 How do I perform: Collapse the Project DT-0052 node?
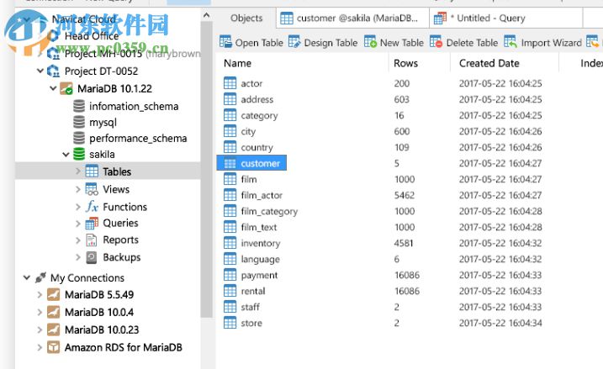[40, 71]
